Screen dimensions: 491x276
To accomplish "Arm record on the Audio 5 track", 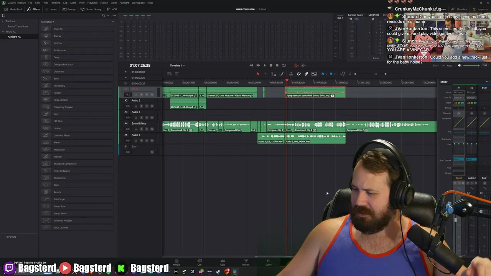I will [141, 141].
